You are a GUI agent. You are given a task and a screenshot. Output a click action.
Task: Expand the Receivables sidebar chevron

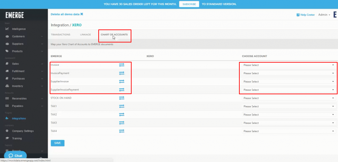[x=42, y=98]
